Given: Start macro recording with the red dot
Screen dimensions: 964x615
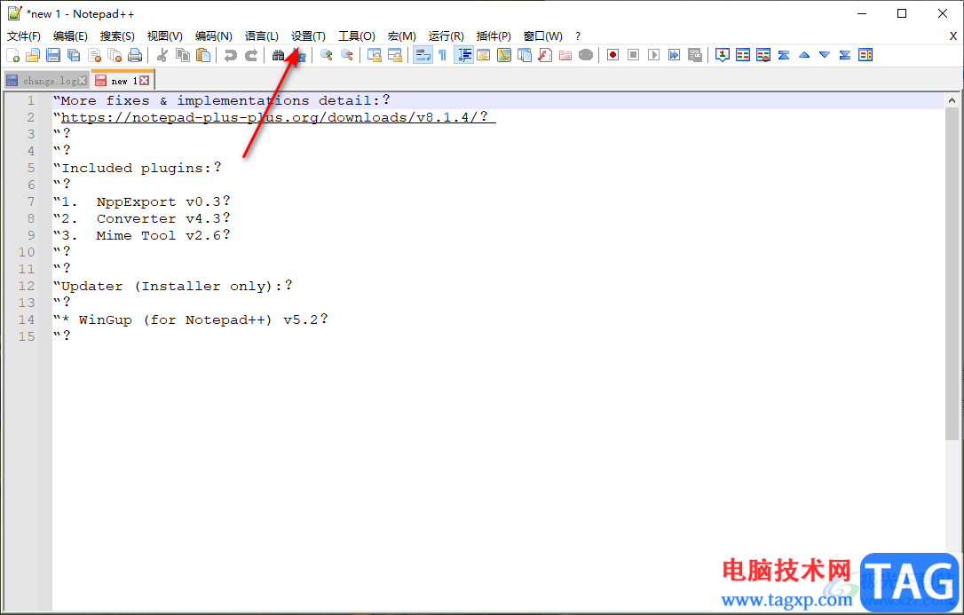Looking at the screenshot, I should coord(613,55).
